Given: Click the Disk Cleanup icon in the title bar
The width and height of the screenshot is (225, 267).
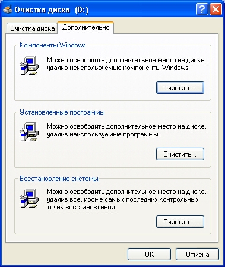Looking at the screenshot, I should pos(8,9).
